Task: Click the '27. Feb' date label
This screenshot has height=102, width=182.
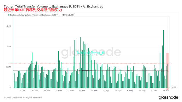Action: tap(70, 91)
